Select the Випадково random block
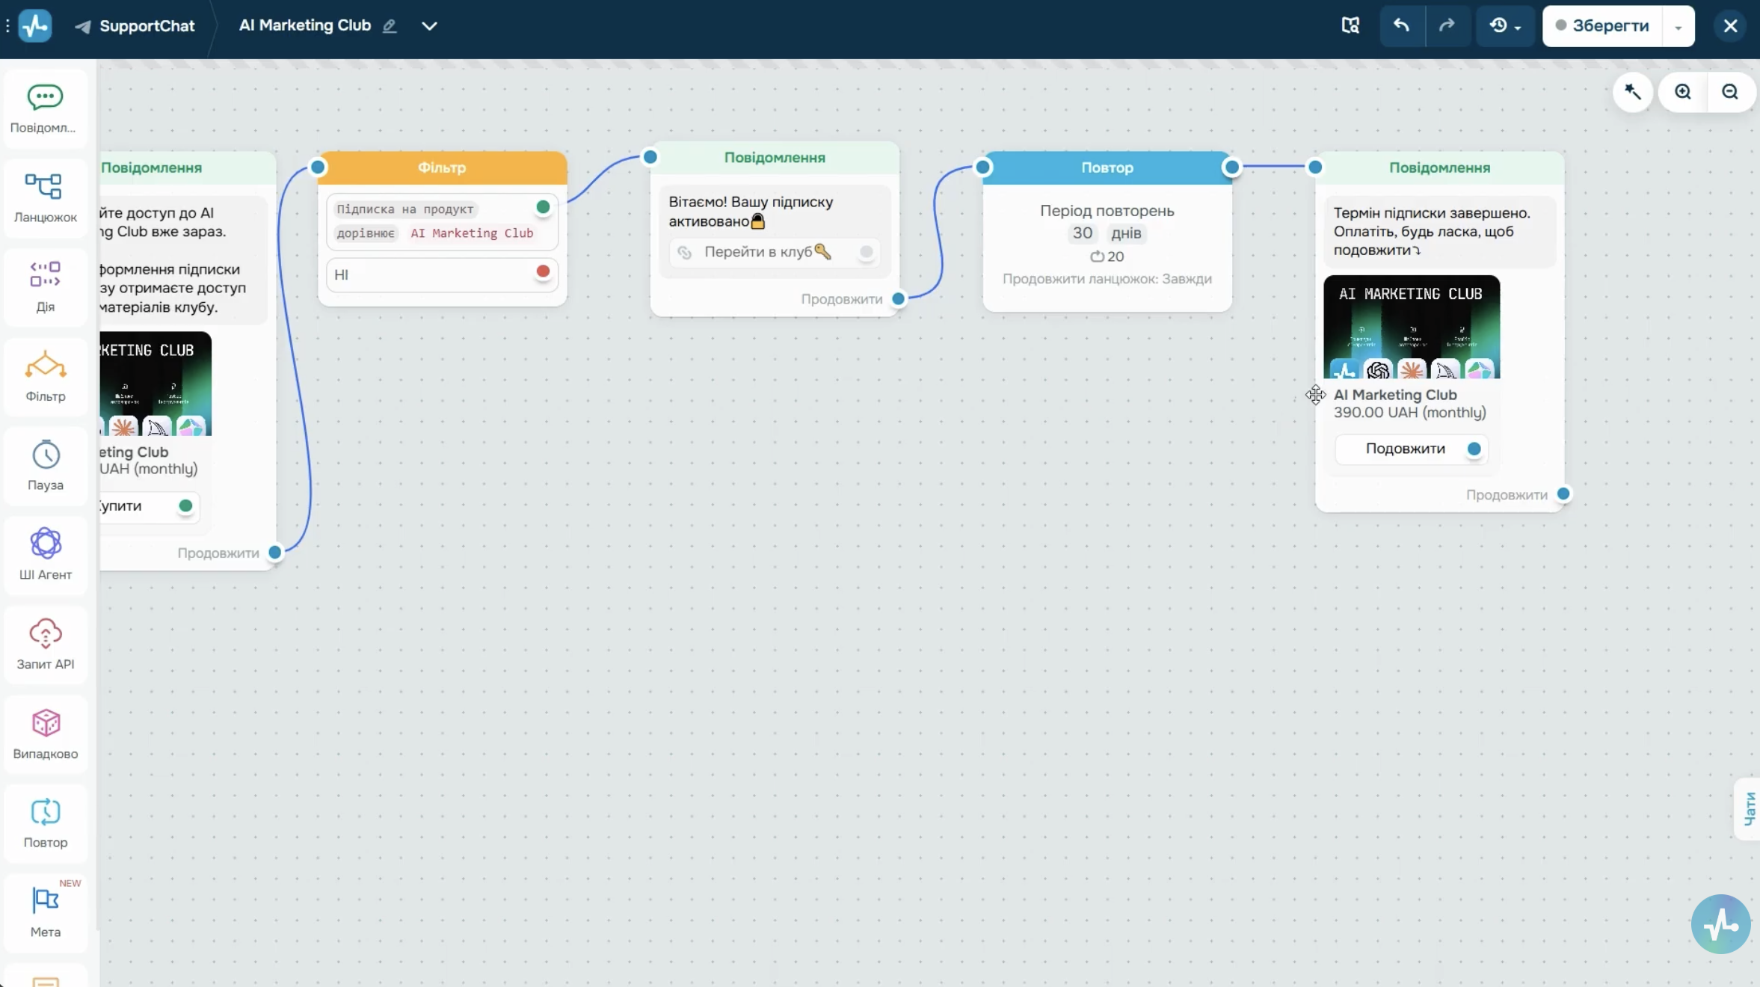 click(45, 734)
